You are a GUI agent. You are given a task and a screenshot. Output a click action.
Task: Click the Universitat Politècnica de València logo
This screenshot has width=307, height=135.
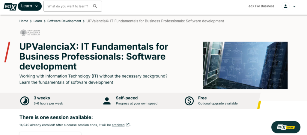point(30,33)
